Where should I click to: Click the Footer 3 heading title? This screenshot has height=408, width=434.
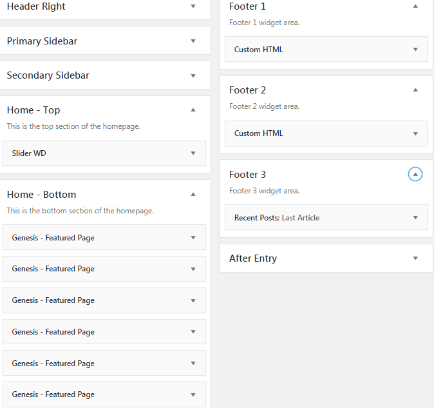click(x=247, y=175)
